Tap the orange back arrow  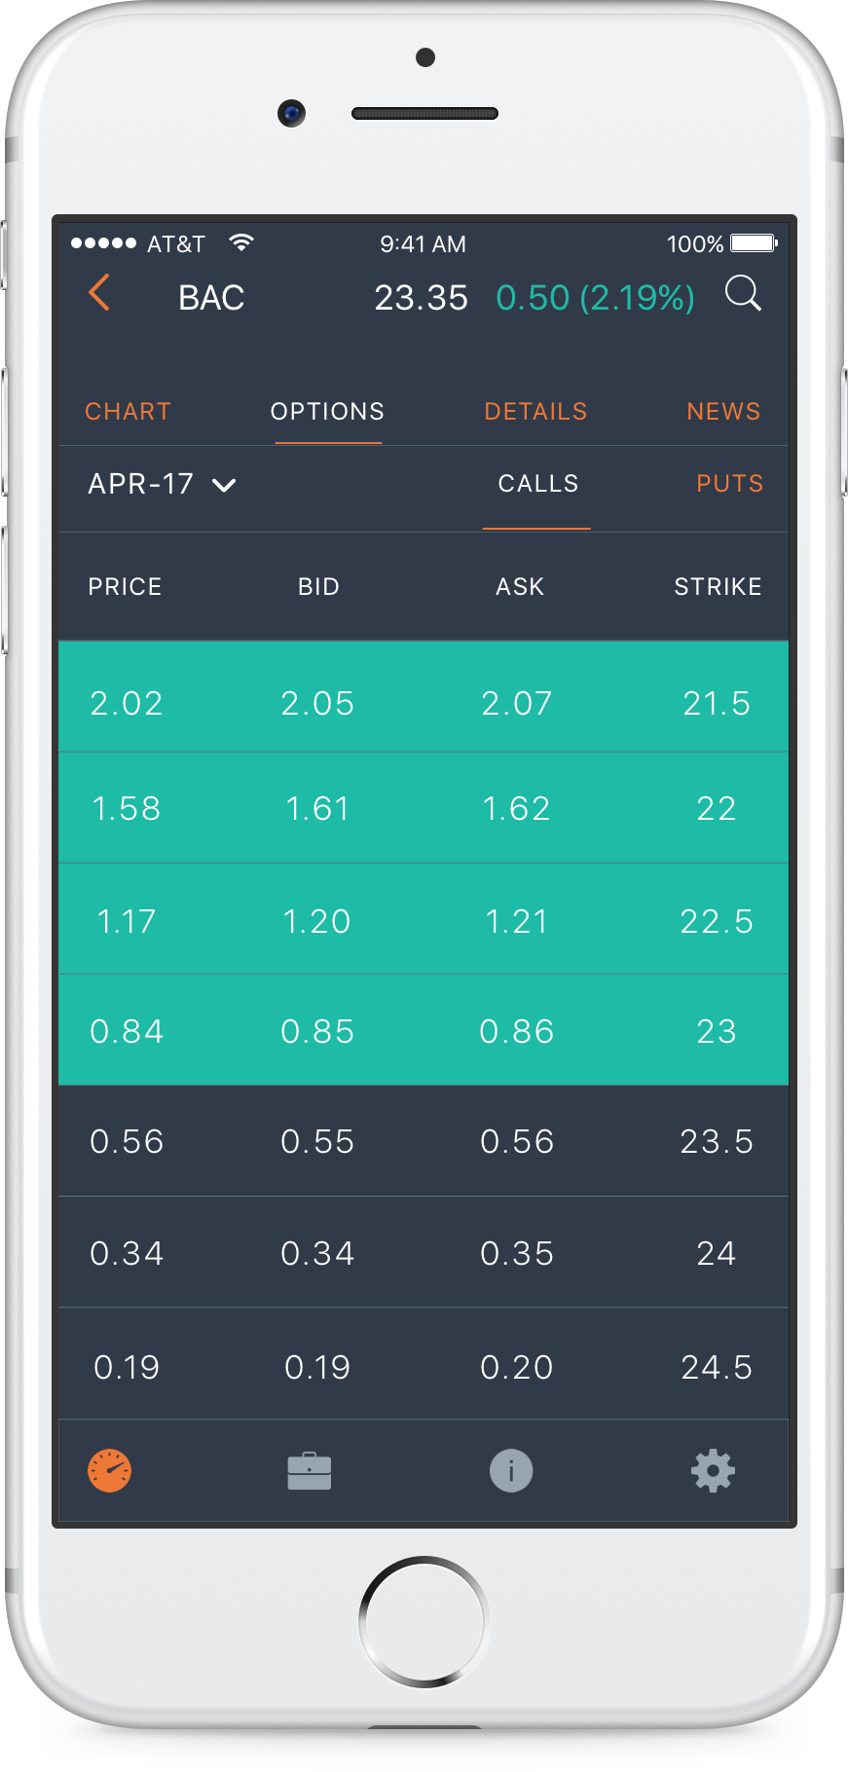pos(99,293)
